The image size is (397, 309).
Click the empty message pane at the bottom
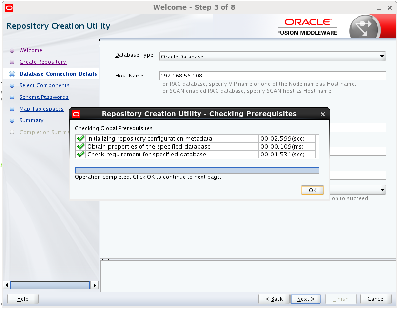pyautogui.click(x=248, y=276)
